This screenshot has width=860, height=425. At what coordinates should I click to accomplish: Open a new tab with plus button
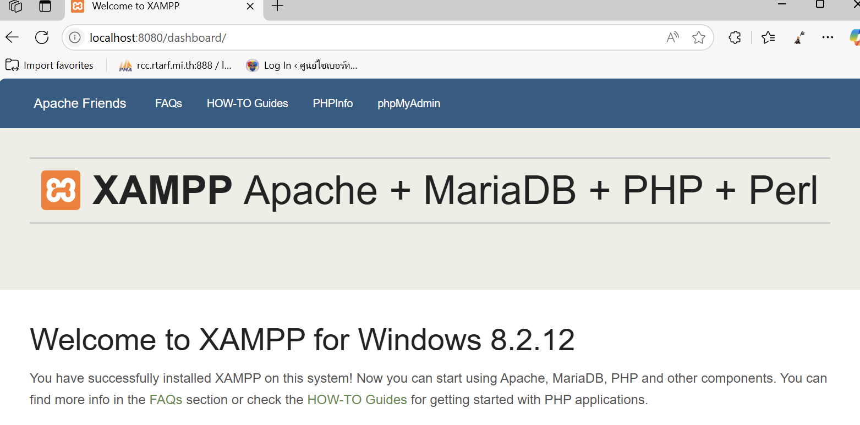coord(277,6)
